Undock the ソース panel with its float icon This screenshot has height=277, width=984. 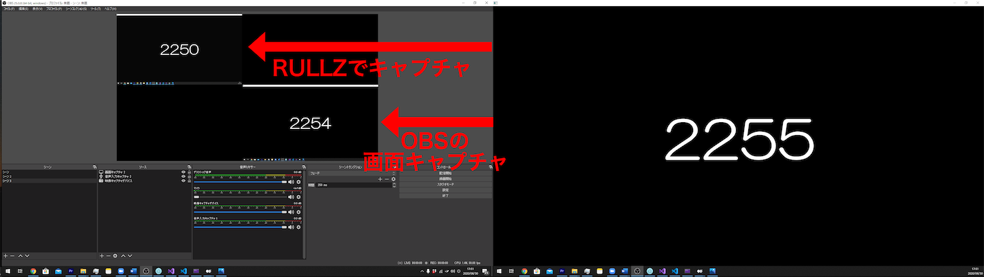(189, 166)
